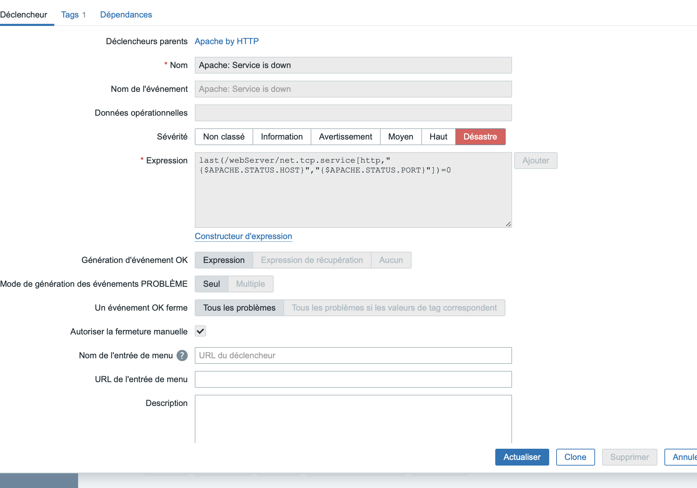Open Apache by HTTP parent trigger link
Screen dimensions: 697x488
tap(226, 41)
